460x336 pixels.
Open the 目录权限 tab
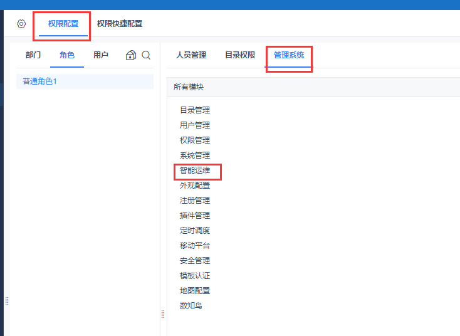(x=240, y=55)
